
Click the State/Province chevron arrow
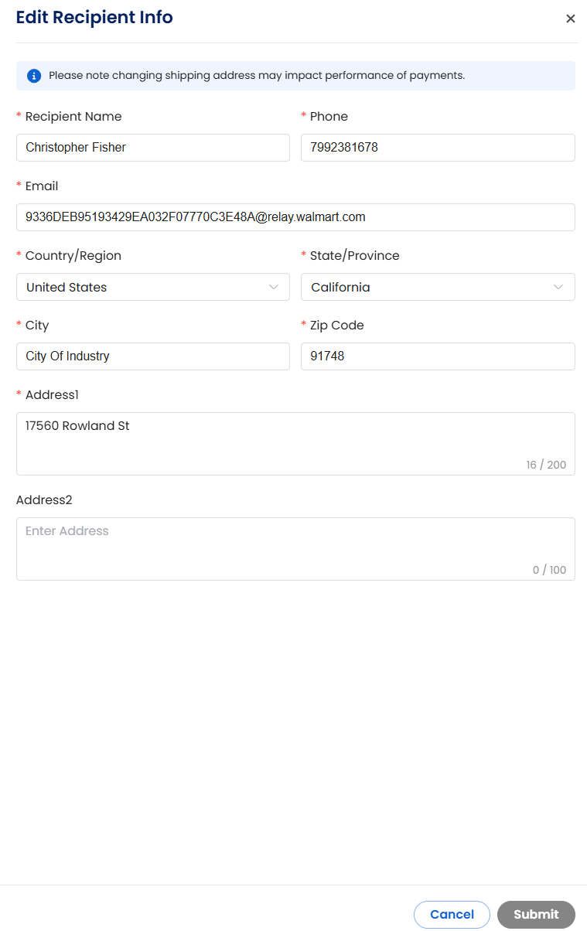coord(558,287)
